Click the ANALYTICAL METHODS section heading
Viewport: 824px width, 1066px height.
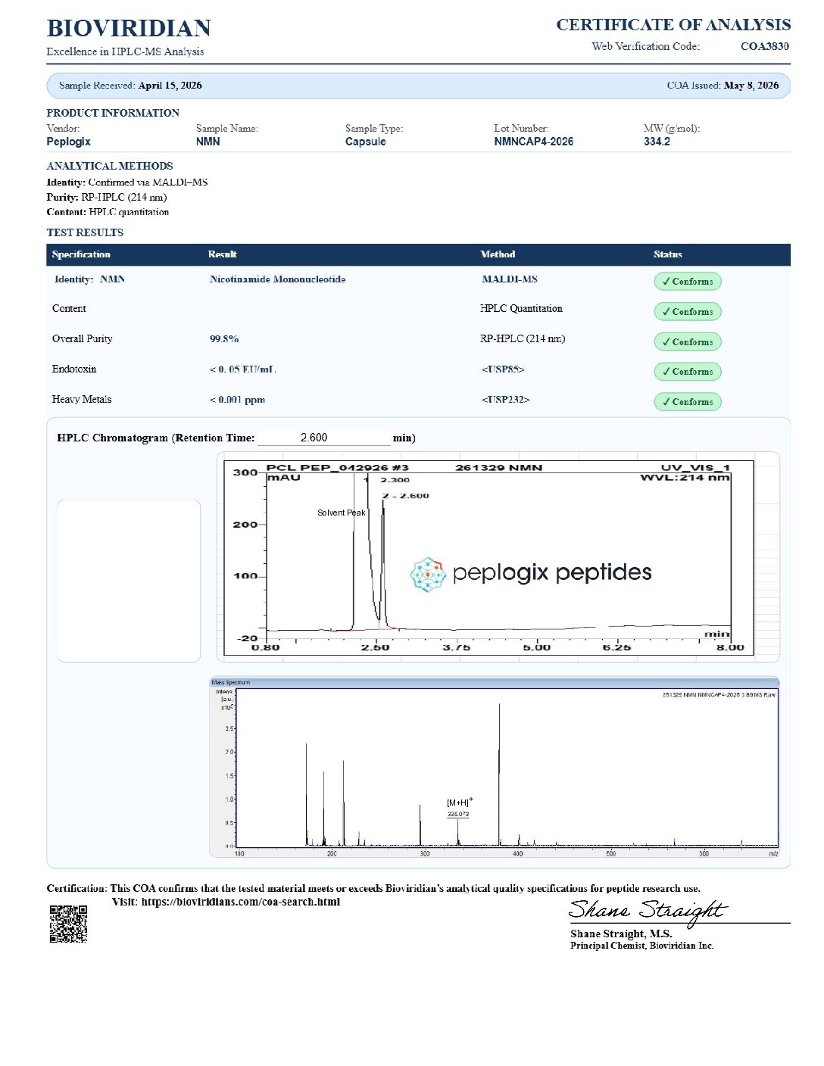coord(110,166)
